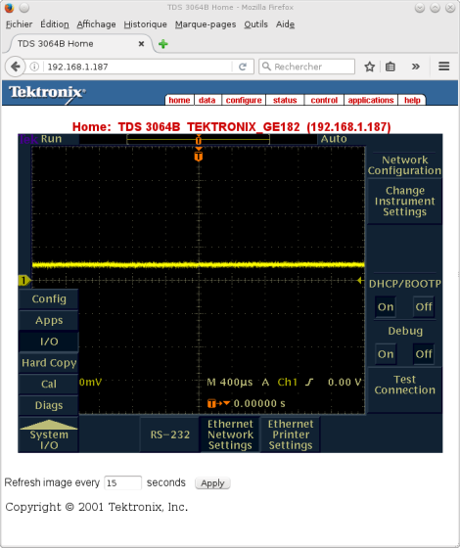Close the TDS 3064B Home tab
The width and height of the screenshot is (460, 548).
click(141, 44)
